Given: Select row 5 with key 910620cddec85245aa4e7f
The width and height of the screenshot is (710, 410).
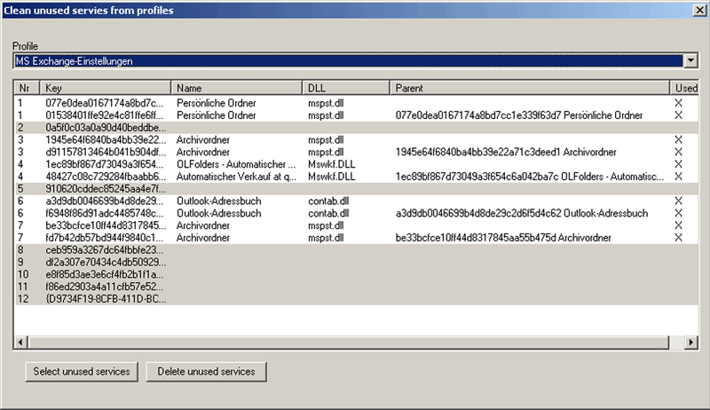Looking at the screenshot, I should [x=357, y=189].
